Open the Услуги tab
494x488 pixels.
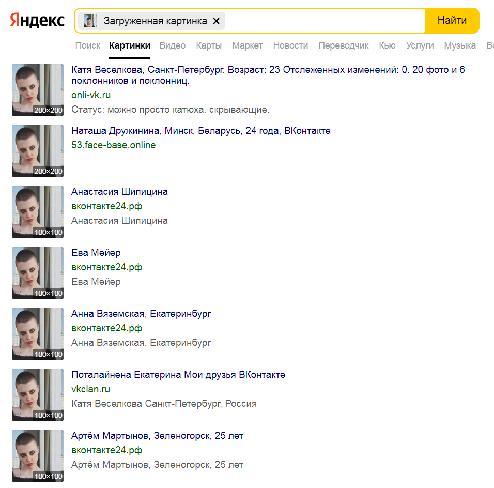click(x=420, y=45)
